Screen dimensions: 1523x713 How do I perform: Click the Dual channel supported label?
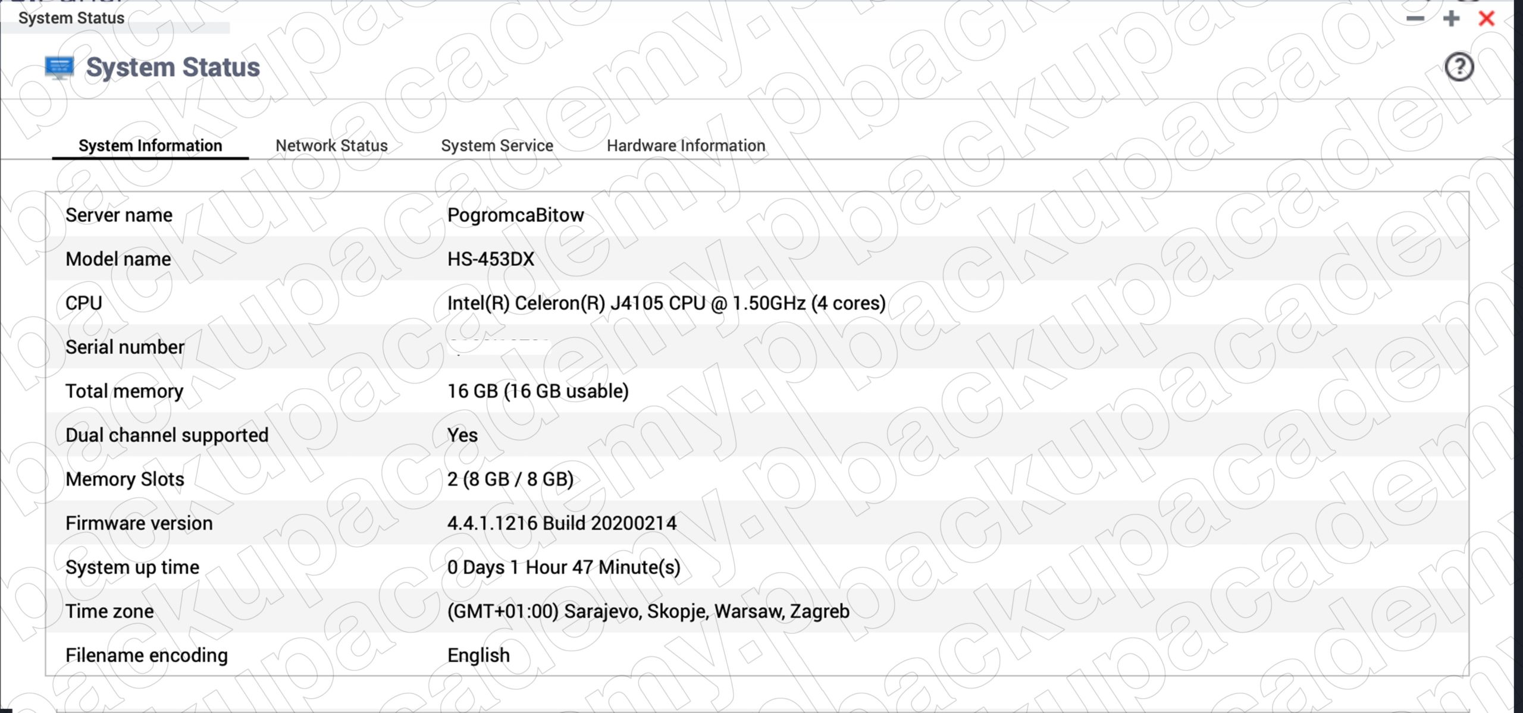[x=167, y=435]
